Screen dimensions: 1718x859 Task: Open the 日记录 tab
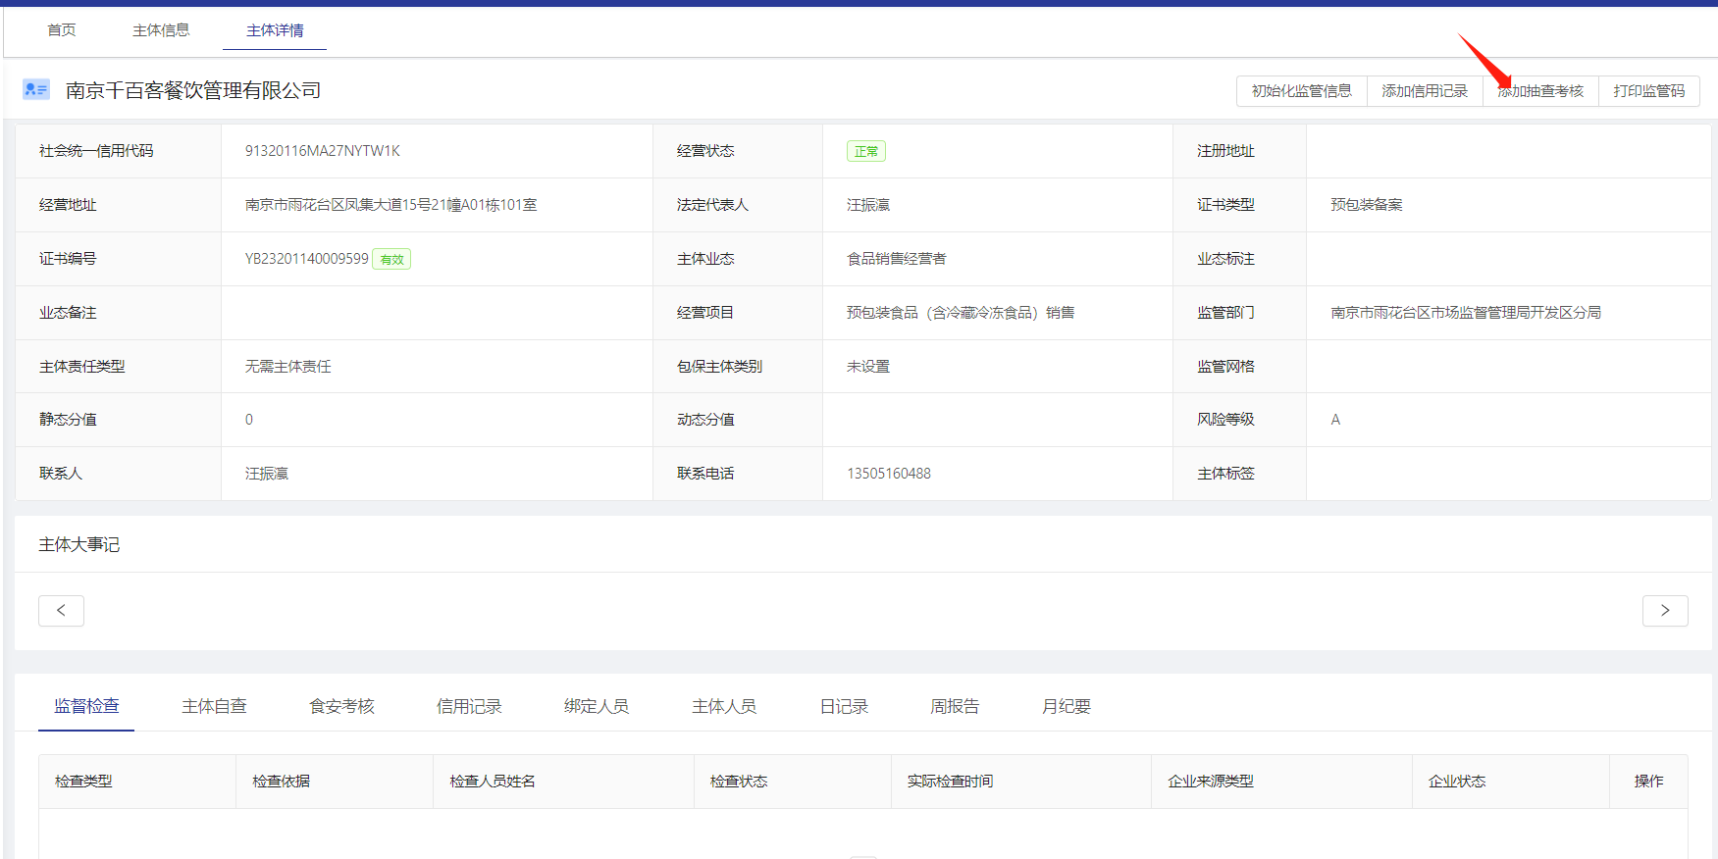click(844, 706)
